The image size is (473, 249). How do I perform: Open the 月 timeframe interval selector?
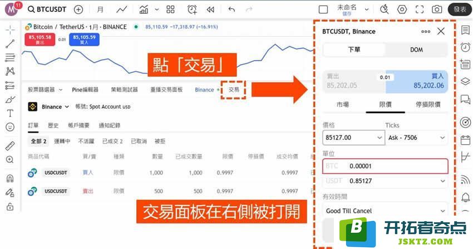click(100, 9)
